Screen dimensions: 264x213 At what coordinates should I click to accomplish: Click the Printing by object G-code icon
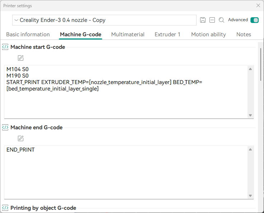click(x=5, y=208)
